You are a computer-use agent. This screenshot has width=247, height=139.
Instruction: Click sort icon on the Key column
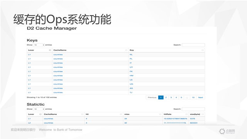(x=203, y=50)
